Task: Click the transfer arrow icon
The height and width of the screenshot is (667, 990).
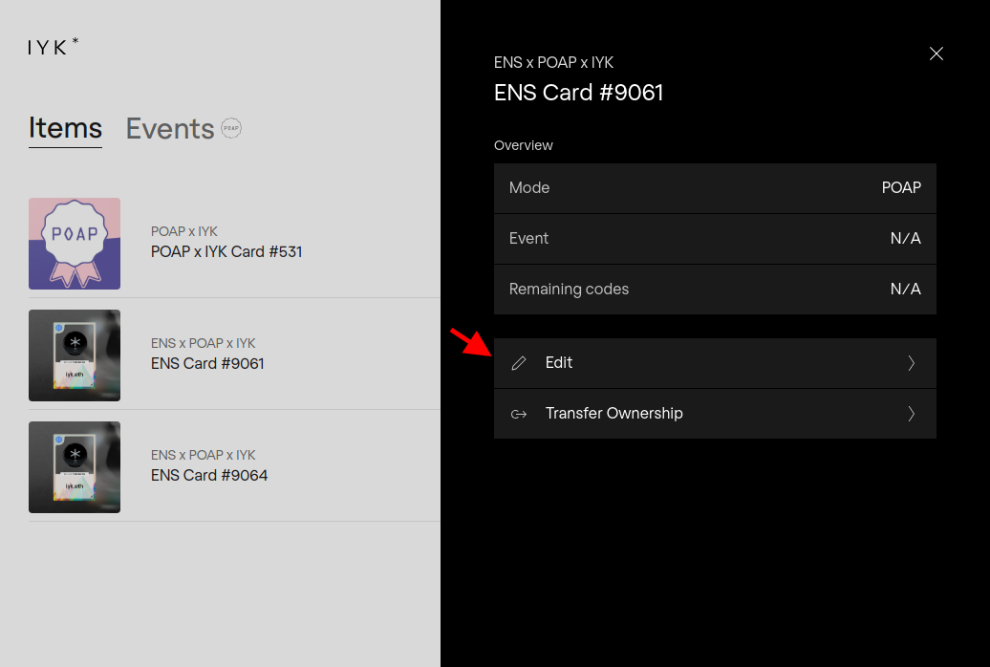Action: 518,414
